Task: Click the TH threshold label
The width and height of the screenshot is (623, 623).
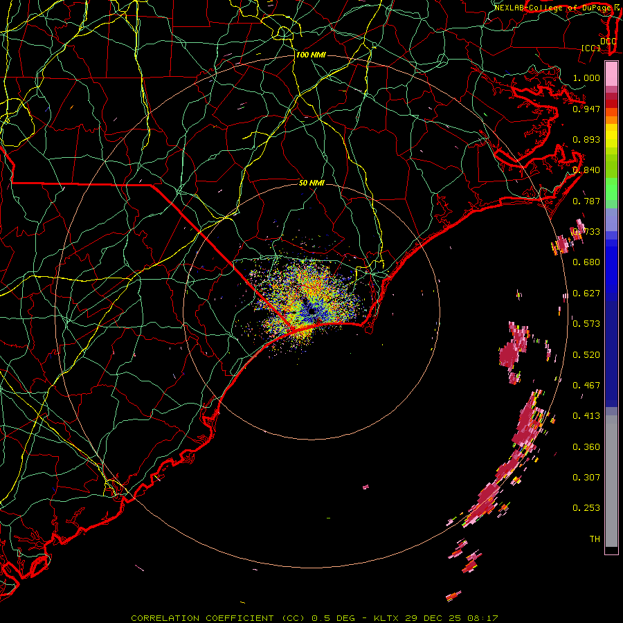Action: (x=595, y=539)
